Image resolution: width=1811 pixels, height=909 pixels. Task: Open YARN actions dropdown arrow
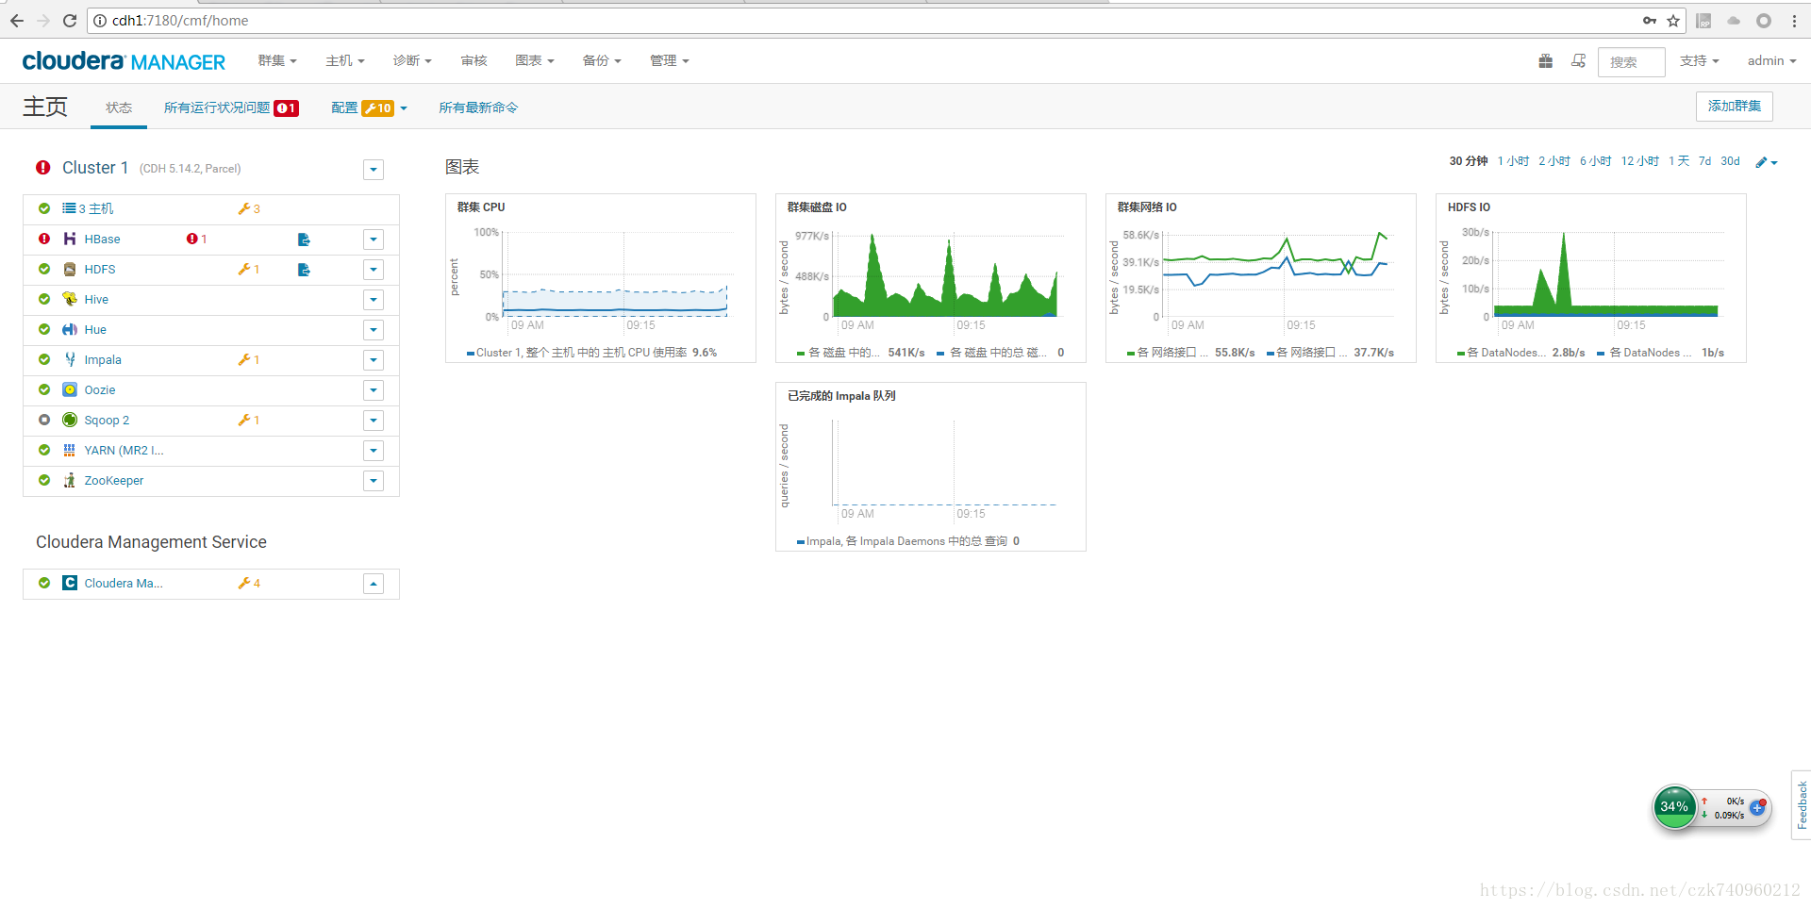(374, 451)
